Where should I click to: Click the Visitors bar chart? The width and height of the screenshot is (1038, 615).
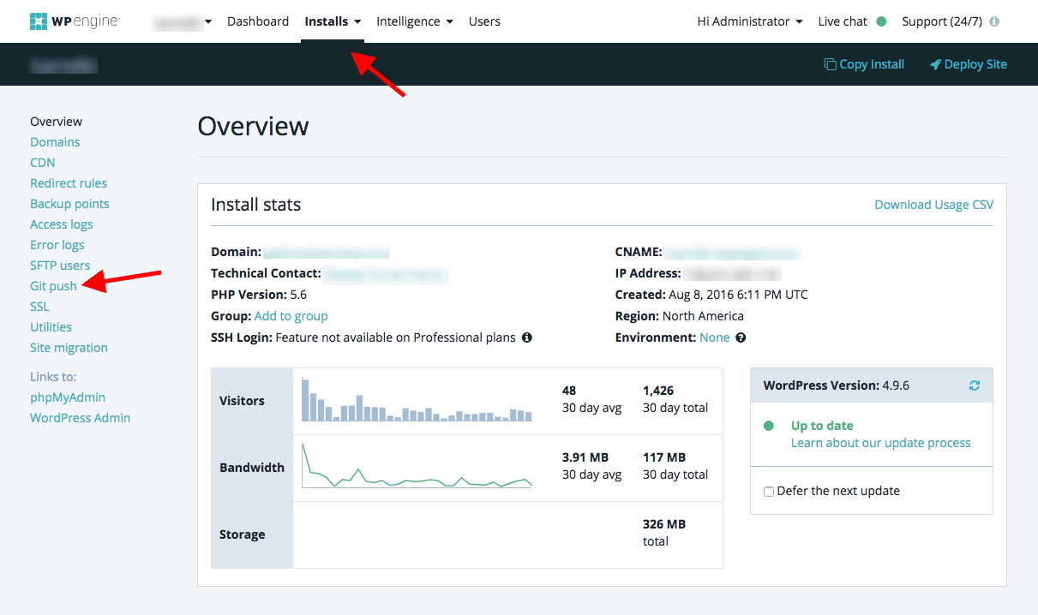click(x=417, y=400)
